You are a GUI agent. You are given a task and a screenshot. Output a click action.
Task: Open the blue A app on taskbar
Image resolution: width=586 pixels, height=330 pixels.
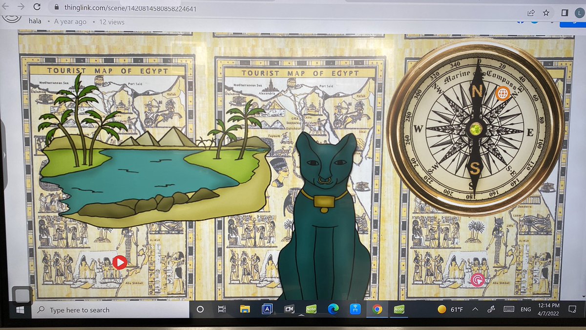tap(267, 309)
